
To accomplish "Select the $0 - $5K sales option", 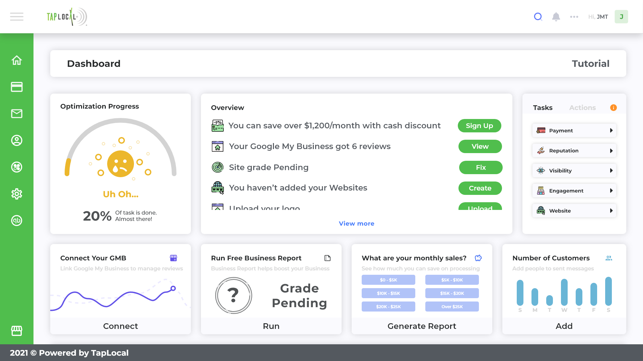I will click(388, 280).
